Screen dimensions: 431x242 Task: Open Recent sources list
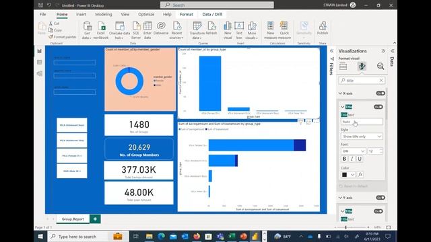pos(176,30)
